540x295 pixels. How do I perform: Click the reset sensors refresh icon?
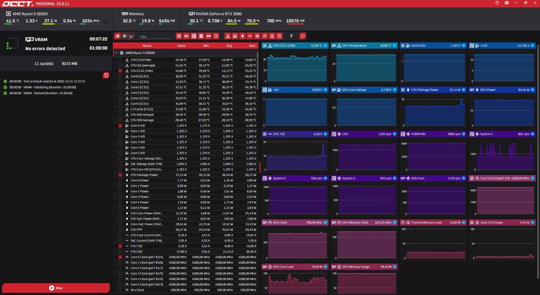point(302,36)
